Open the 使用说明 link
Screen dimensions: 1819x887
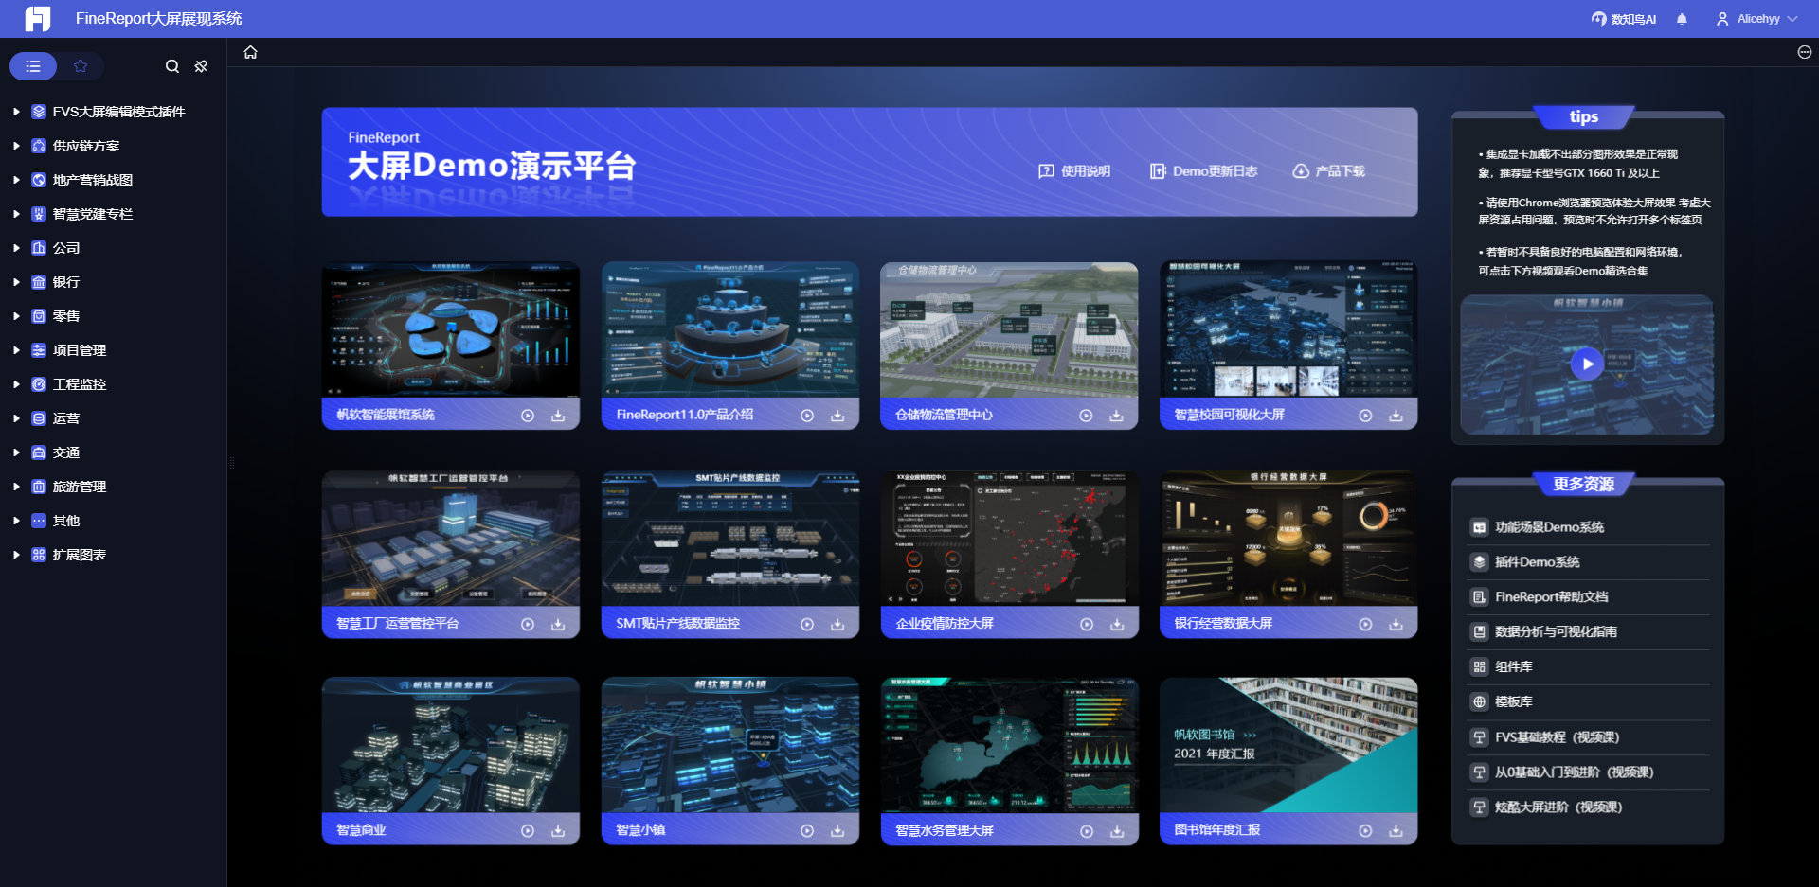(x=1074, y=171)
